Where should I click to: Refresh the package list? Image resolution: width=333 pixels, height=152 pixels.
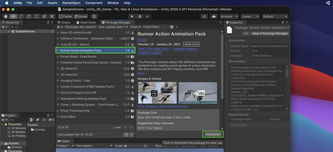pyautogui.click(x=126, y=134)
